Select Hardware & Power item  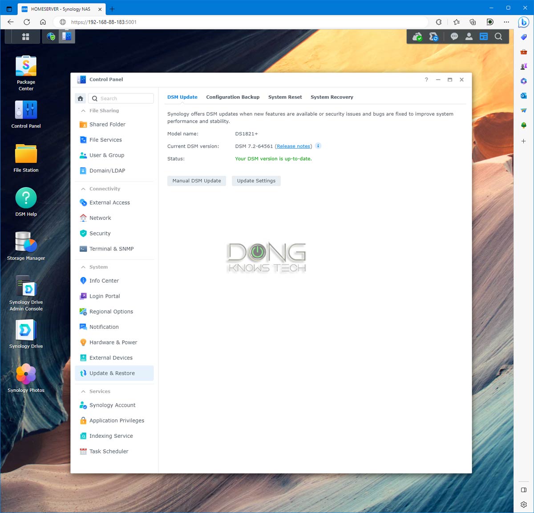pos(114,342)
